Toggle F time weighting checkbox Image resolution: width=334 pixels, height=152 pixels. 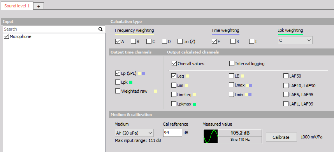[x=214, y=41]
